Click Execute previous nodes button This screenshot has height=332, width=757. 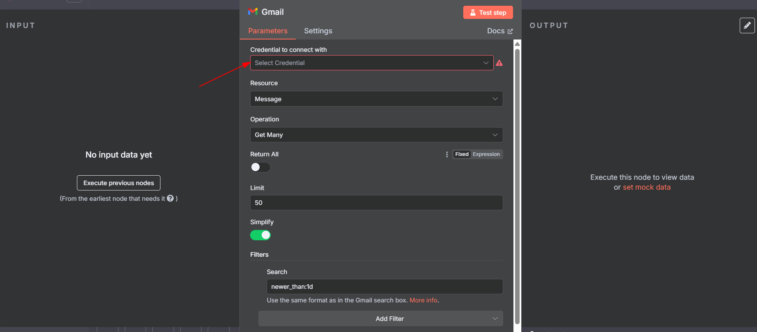118,183
